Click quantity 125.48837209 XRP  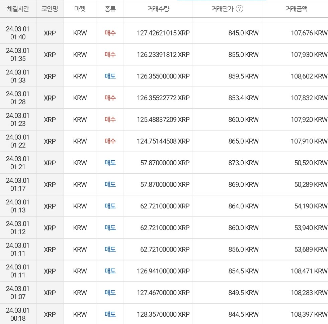[163, 120]
